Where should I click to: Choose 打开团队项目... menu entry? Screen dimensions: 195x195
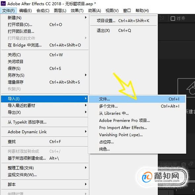pos(45,31)
